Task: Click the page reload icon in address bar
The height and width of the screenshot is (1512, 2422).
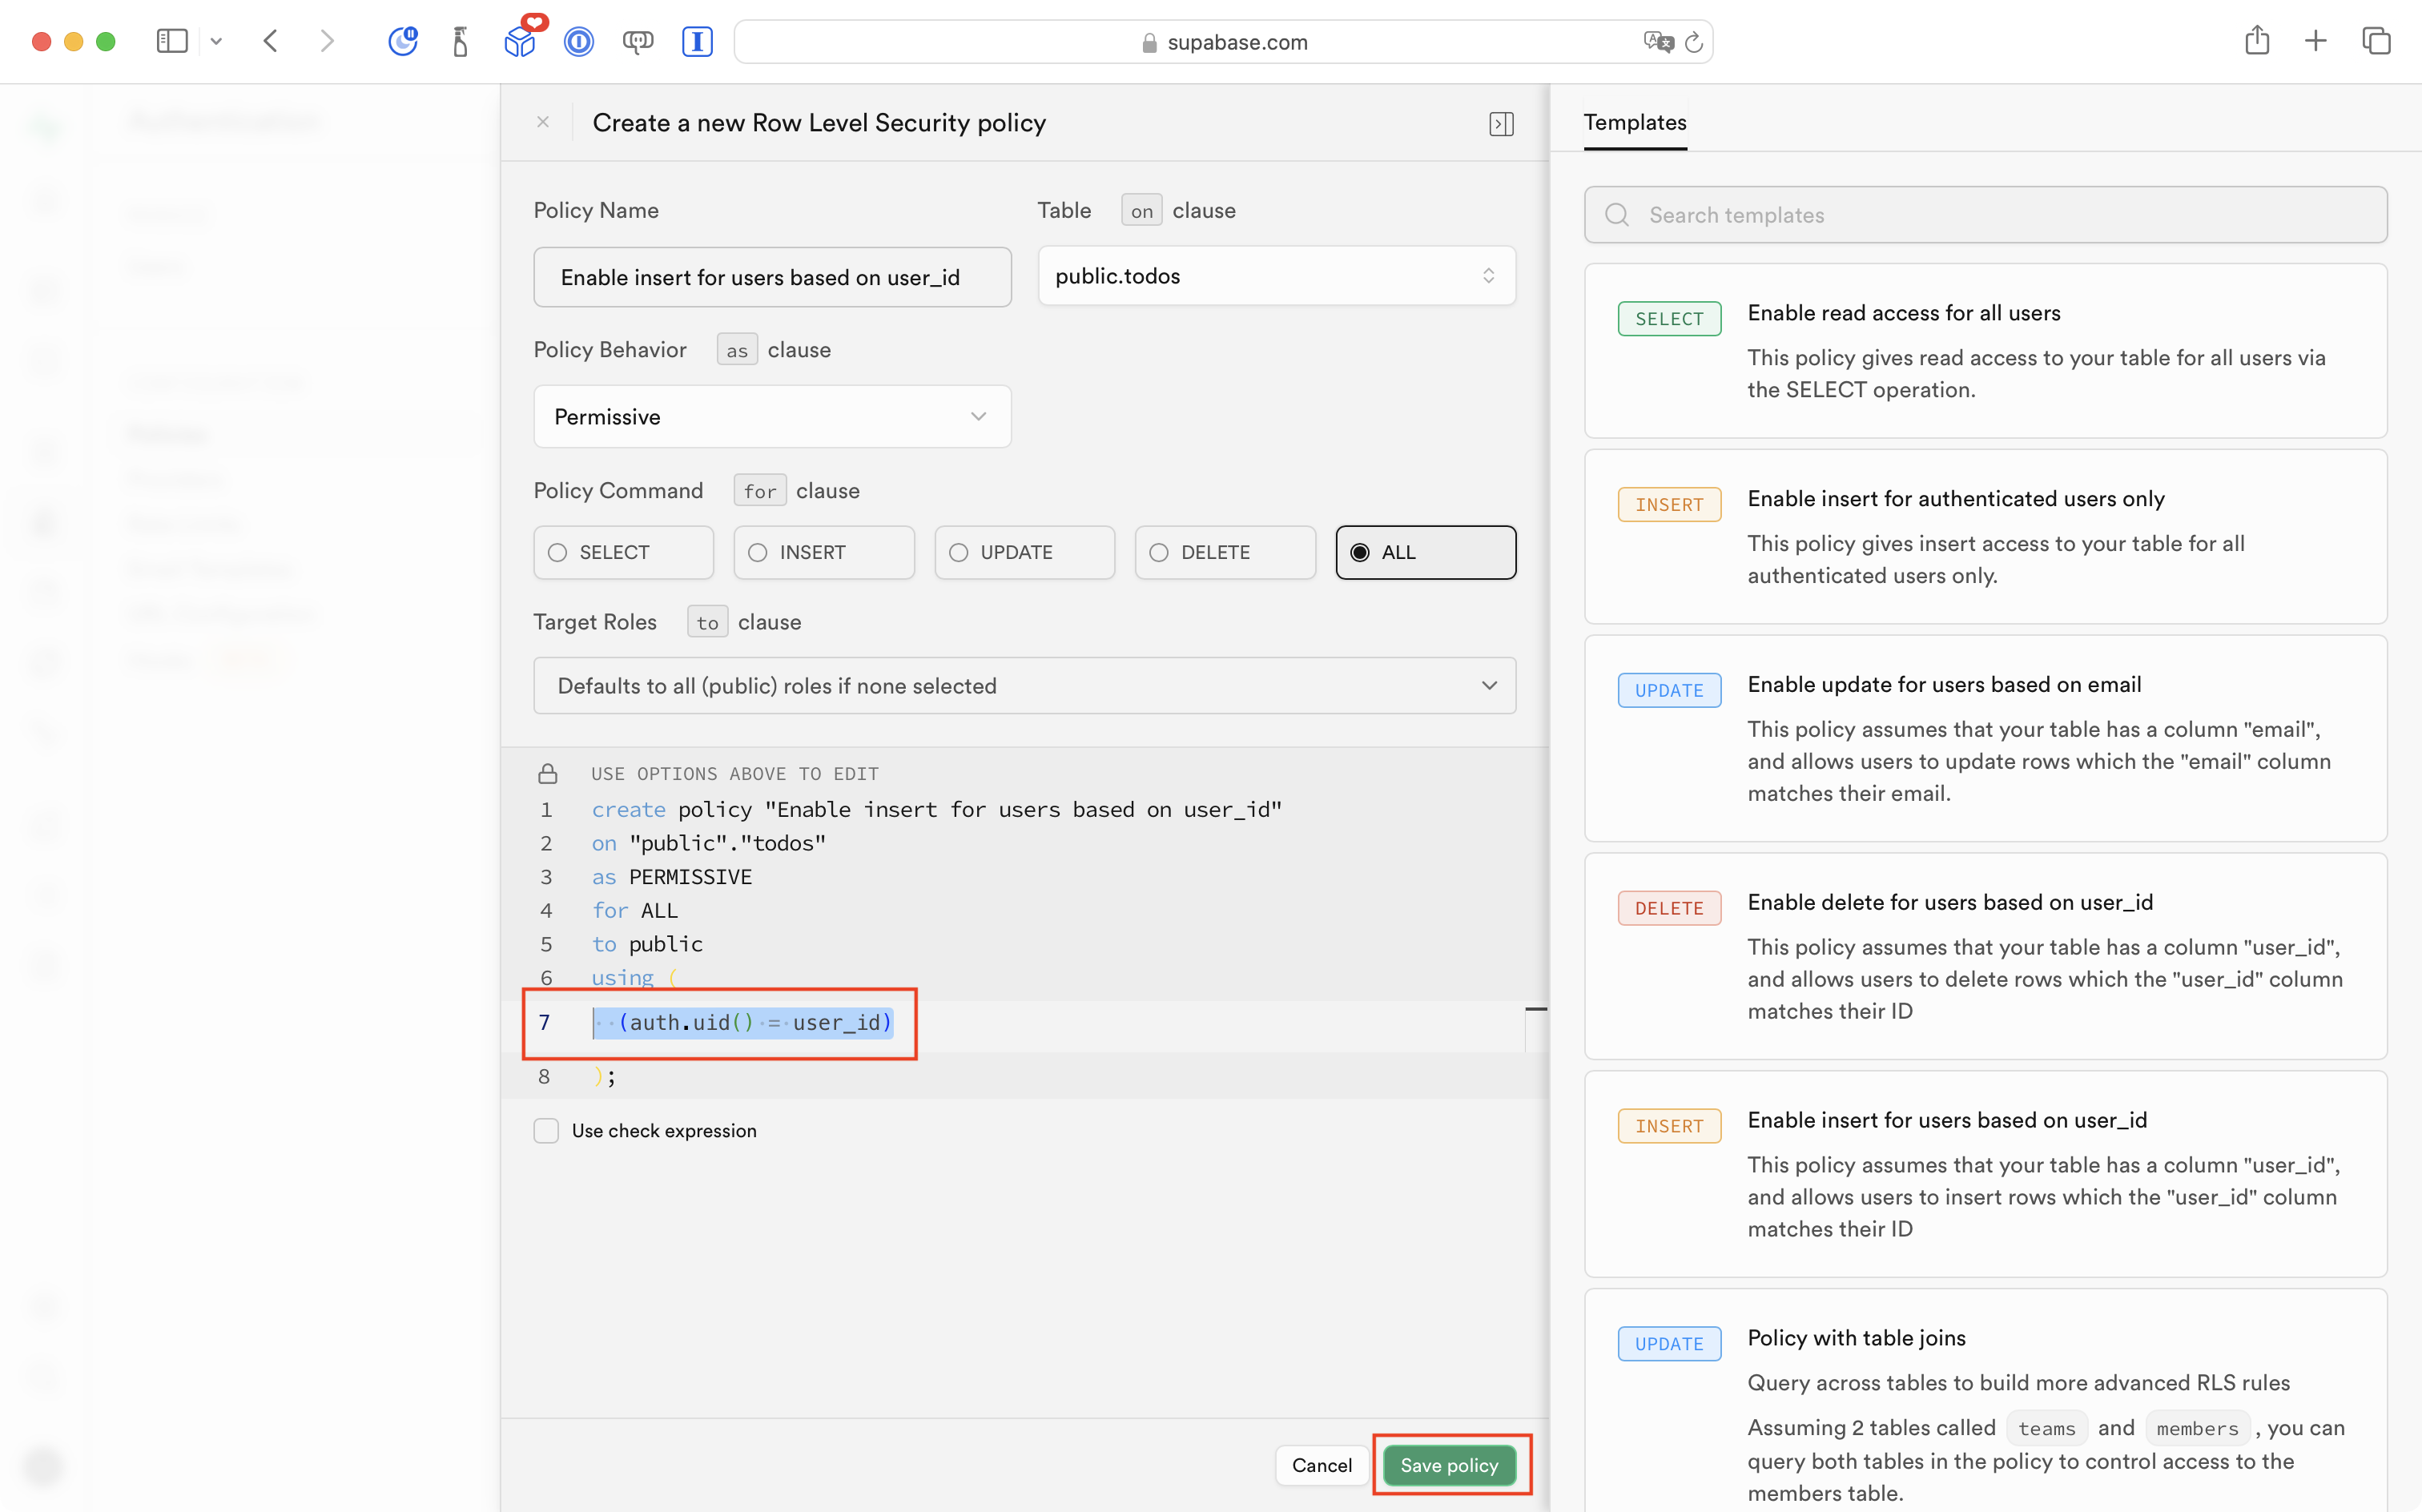Action: point(1694,42)
